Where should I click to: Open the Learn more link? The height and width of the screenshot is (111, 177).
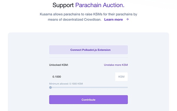(114, 19)
